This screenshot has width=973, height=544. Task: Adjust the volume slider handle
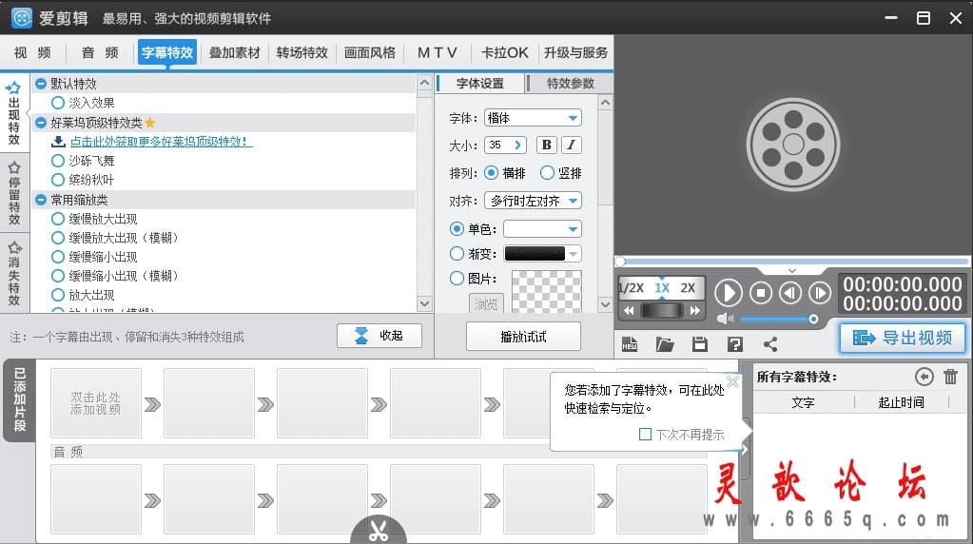click(x=813, y=319)
